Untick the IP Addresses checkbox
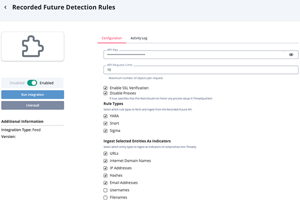This screenshot has width=300, height=201. click(105, 168)
